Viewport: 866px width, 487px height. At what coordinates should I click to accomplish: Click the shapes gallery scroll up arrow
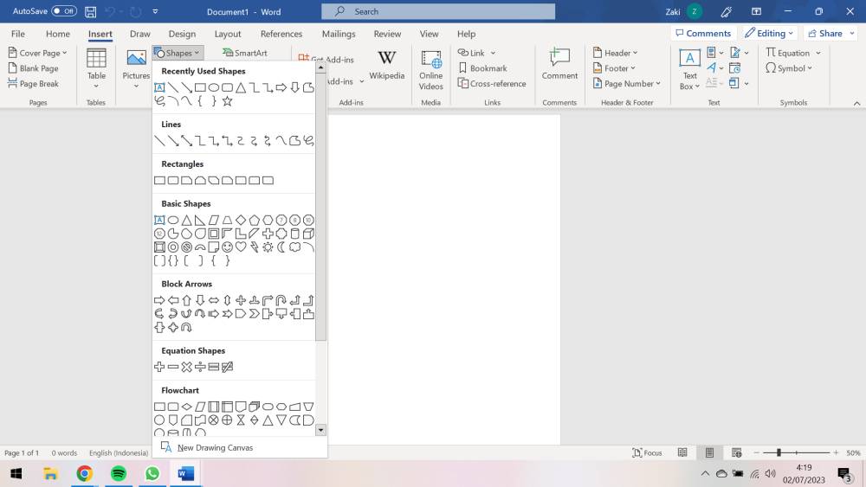click(320, 67)
